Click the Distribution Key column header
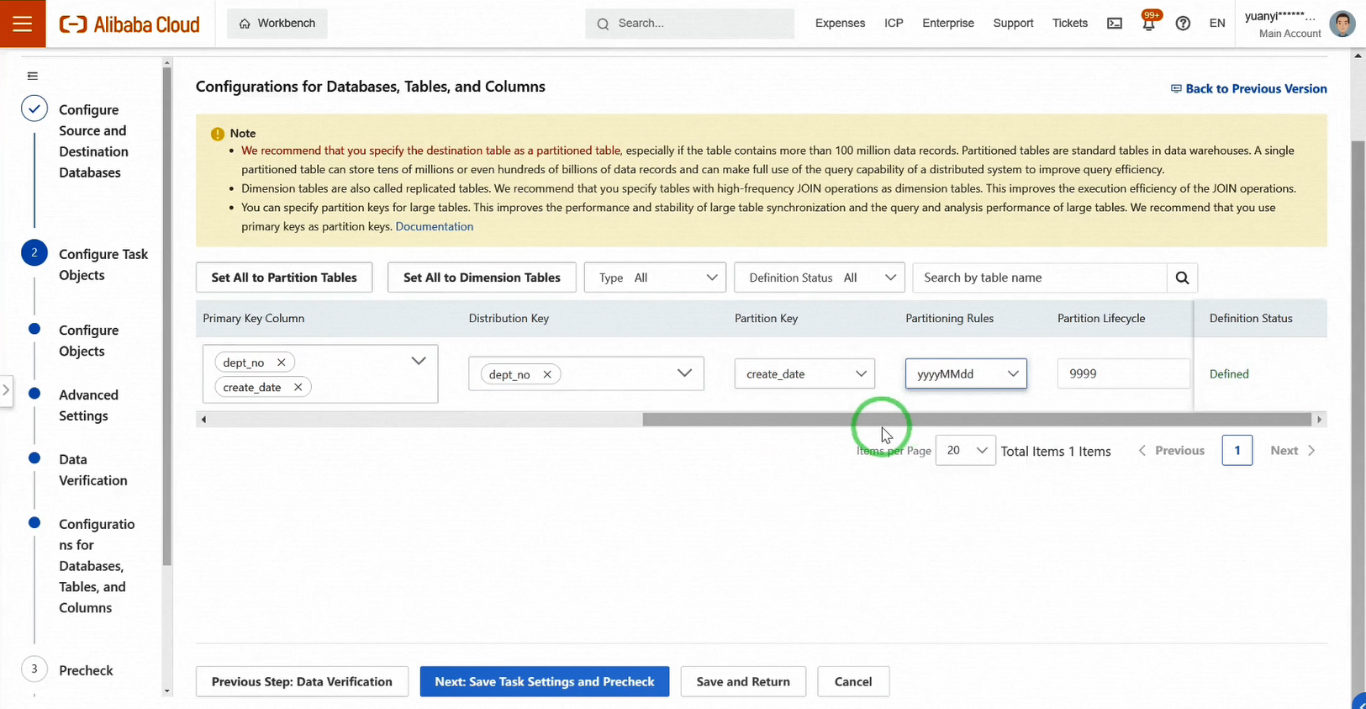Image resolution: width=1366 pixels, height=709 pixels. point(509,319)
